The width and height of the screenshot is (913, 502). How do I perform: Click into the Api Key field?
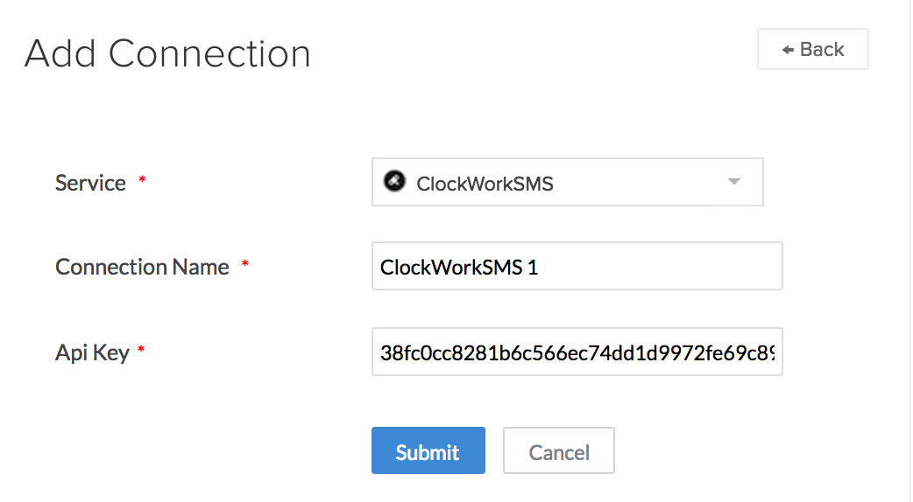577,352
